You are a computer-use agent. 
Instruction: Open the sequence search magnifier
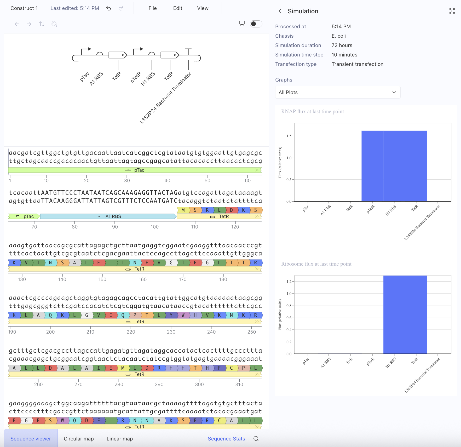click(x=256, y=439)
